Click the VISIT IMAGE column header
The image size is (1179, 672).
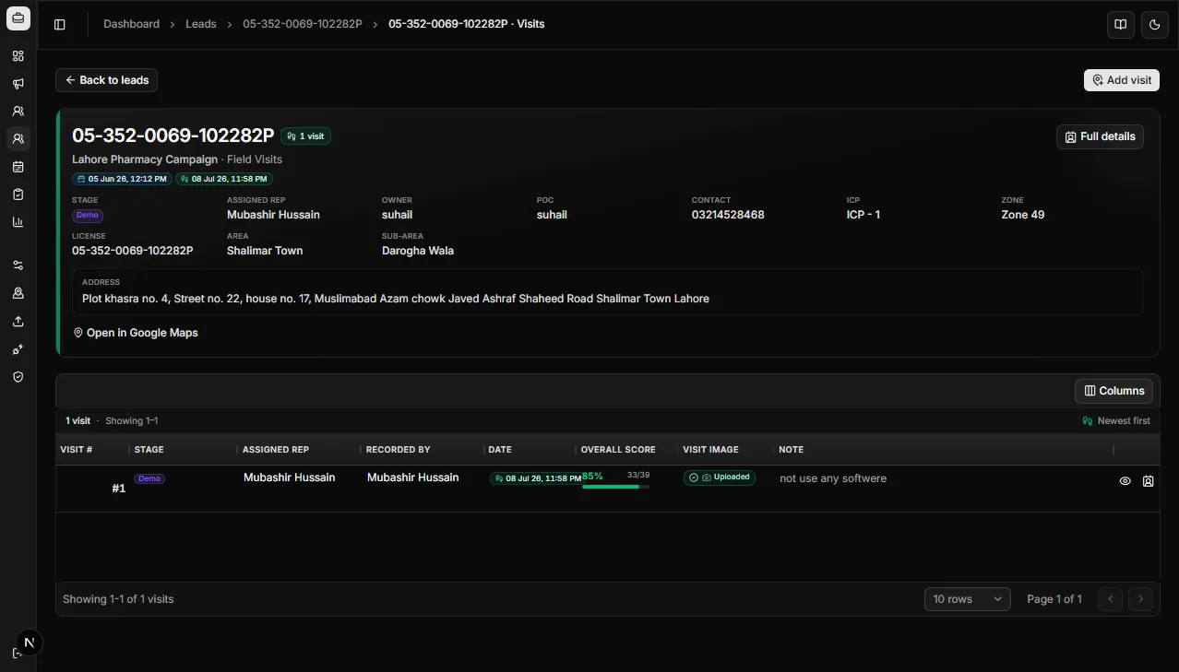point(710,450)
